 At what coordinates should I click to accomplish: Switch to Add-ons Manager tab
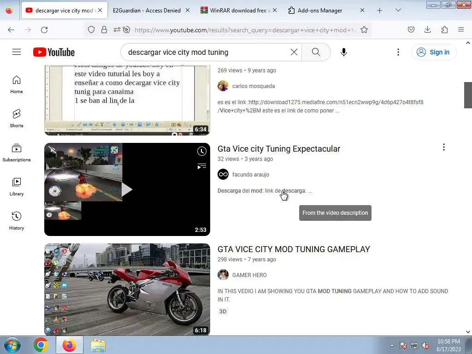320,10
